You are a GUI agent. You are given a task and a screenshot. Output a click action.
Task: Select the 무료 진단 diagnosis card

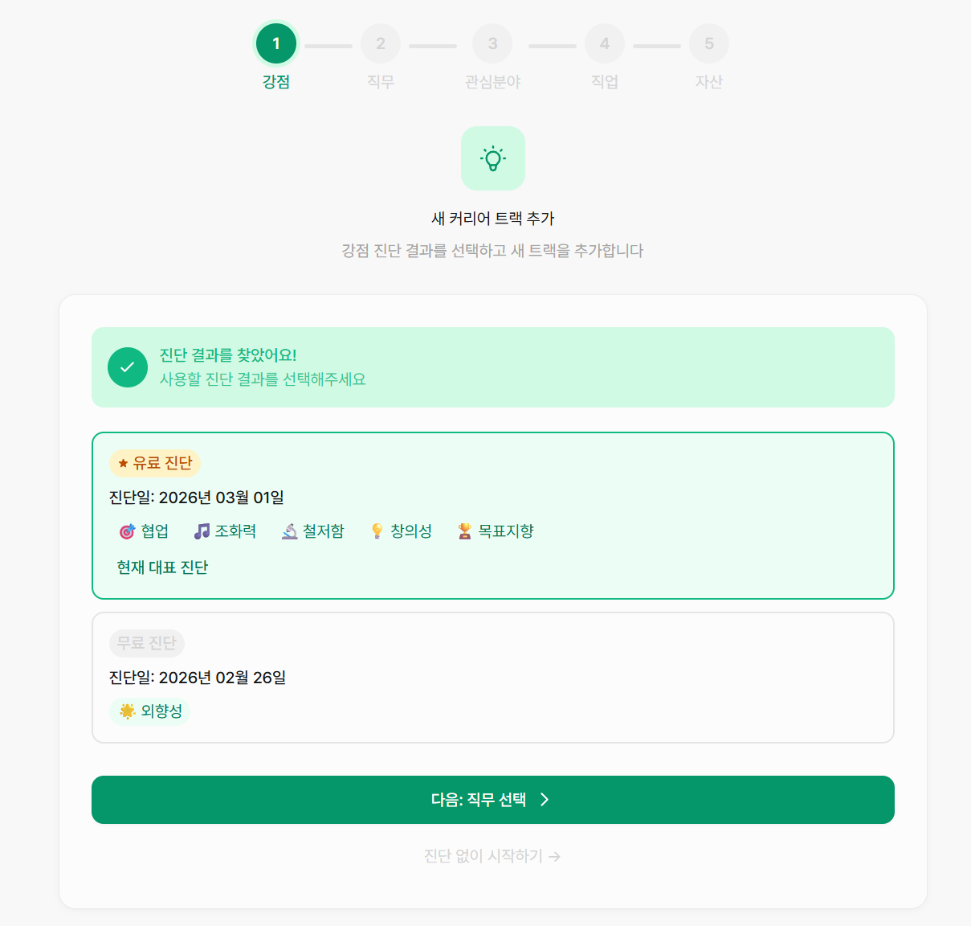(492, 676)
